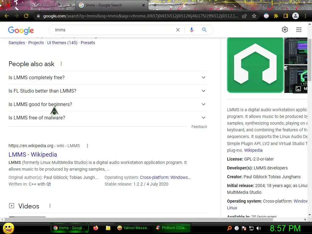Image resolution: width=312 pixels, height=234 pixels.
Task: Open the Chrome three-dot menu
Action: [305, 16]
